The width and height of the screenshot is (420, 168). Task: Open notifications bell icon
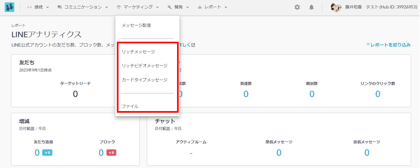pyautogui.click(x=311, y=7)
